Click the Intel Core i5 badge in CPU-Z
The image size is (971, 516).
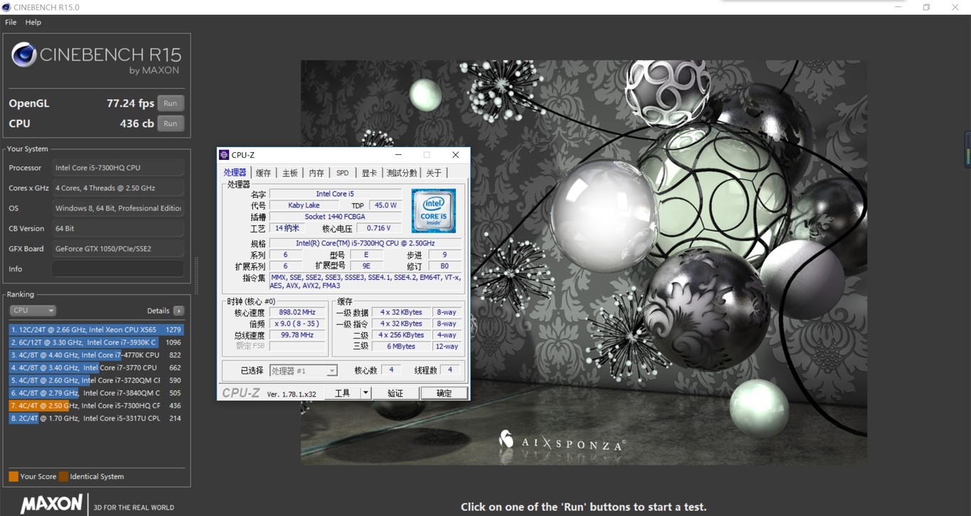click(433, 210)
